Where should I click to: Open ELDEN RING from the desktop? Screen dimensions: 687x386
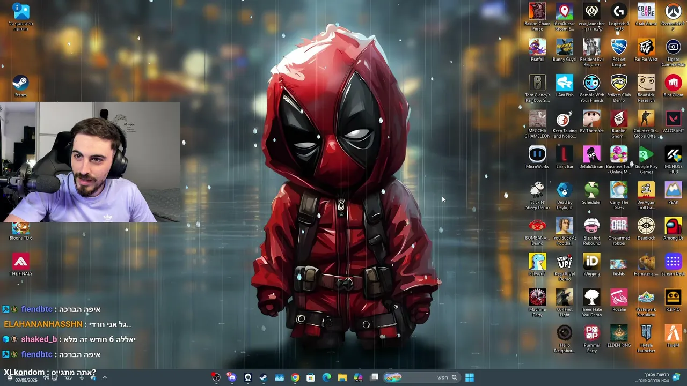click(619, 336)
